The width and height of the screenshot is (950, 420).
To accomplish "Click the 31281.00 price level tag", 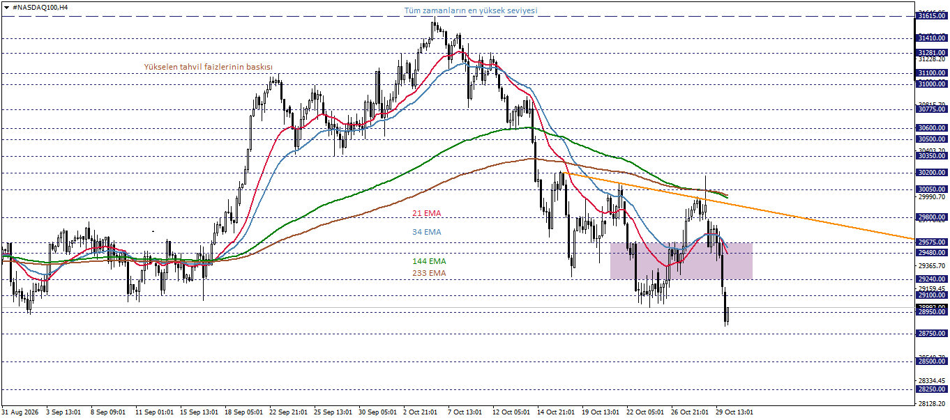I will coord(932,52).
